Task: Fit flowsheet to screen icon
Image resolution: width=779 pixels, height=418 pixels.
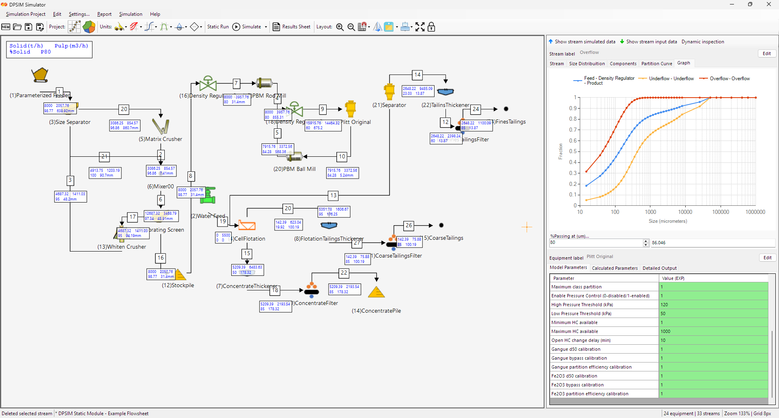Action: tap(420, 27)
